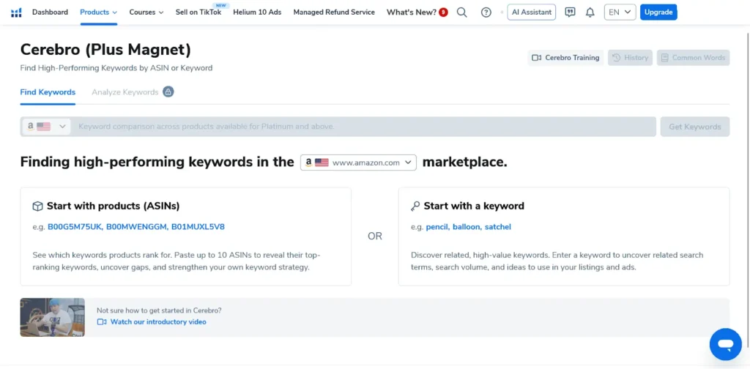Click the introductory video thumbnail
Screen dimensions: 750x369
coord(53,317)
